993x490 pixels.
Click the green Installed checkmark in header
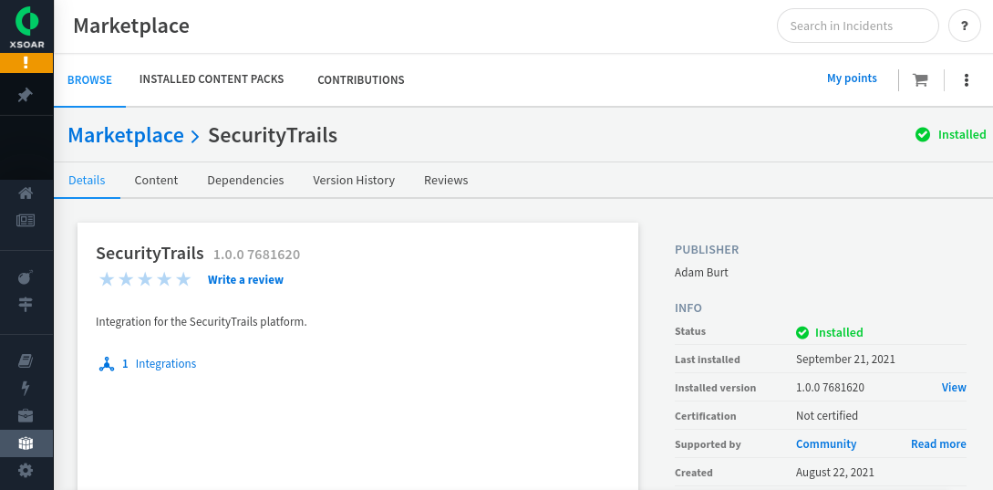tap(923, 134)
